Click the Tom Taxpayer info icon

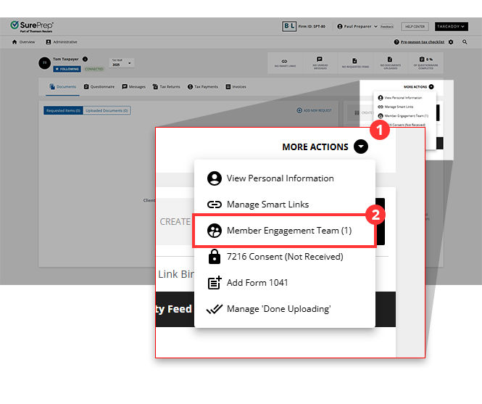(85, 59)
